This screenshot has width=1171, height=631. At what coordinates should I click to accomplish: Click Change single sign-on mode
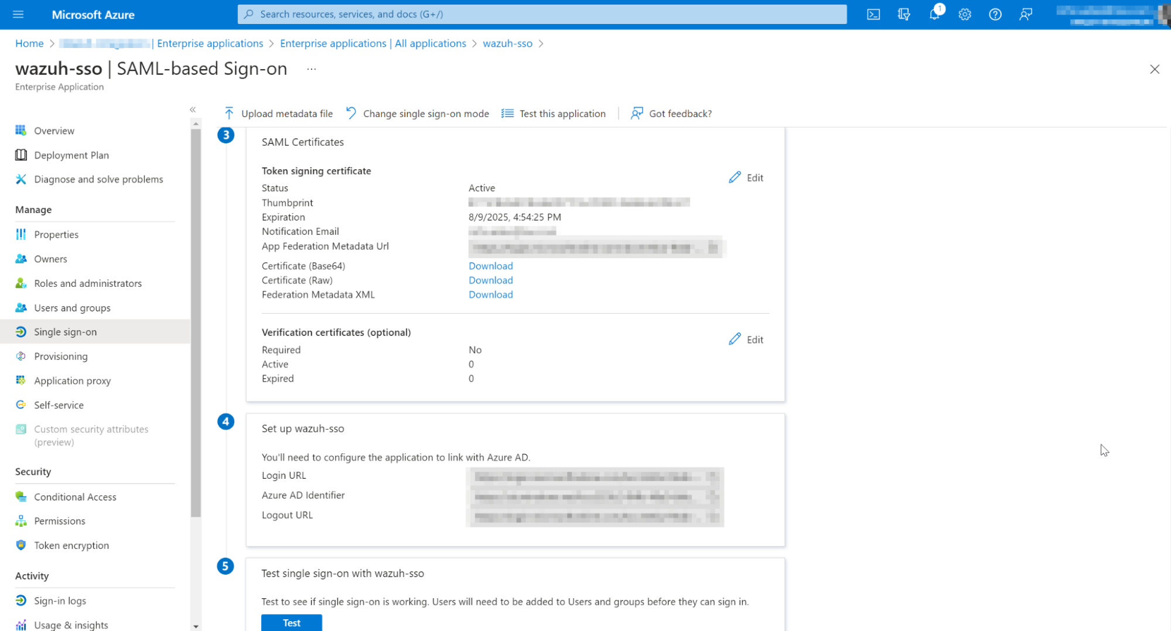click(x=417, y=114)
